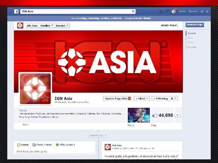Open the Recent dropdown
This screenshot has width=218, height=163.
coord(62,26)
